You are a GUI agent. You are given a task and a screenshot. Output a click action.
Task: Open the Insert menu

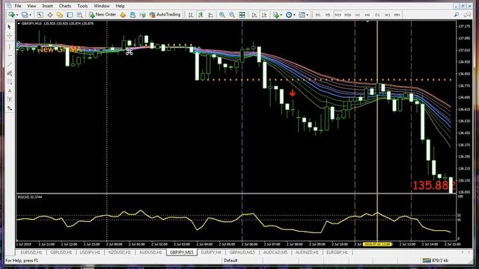[47, 6]
